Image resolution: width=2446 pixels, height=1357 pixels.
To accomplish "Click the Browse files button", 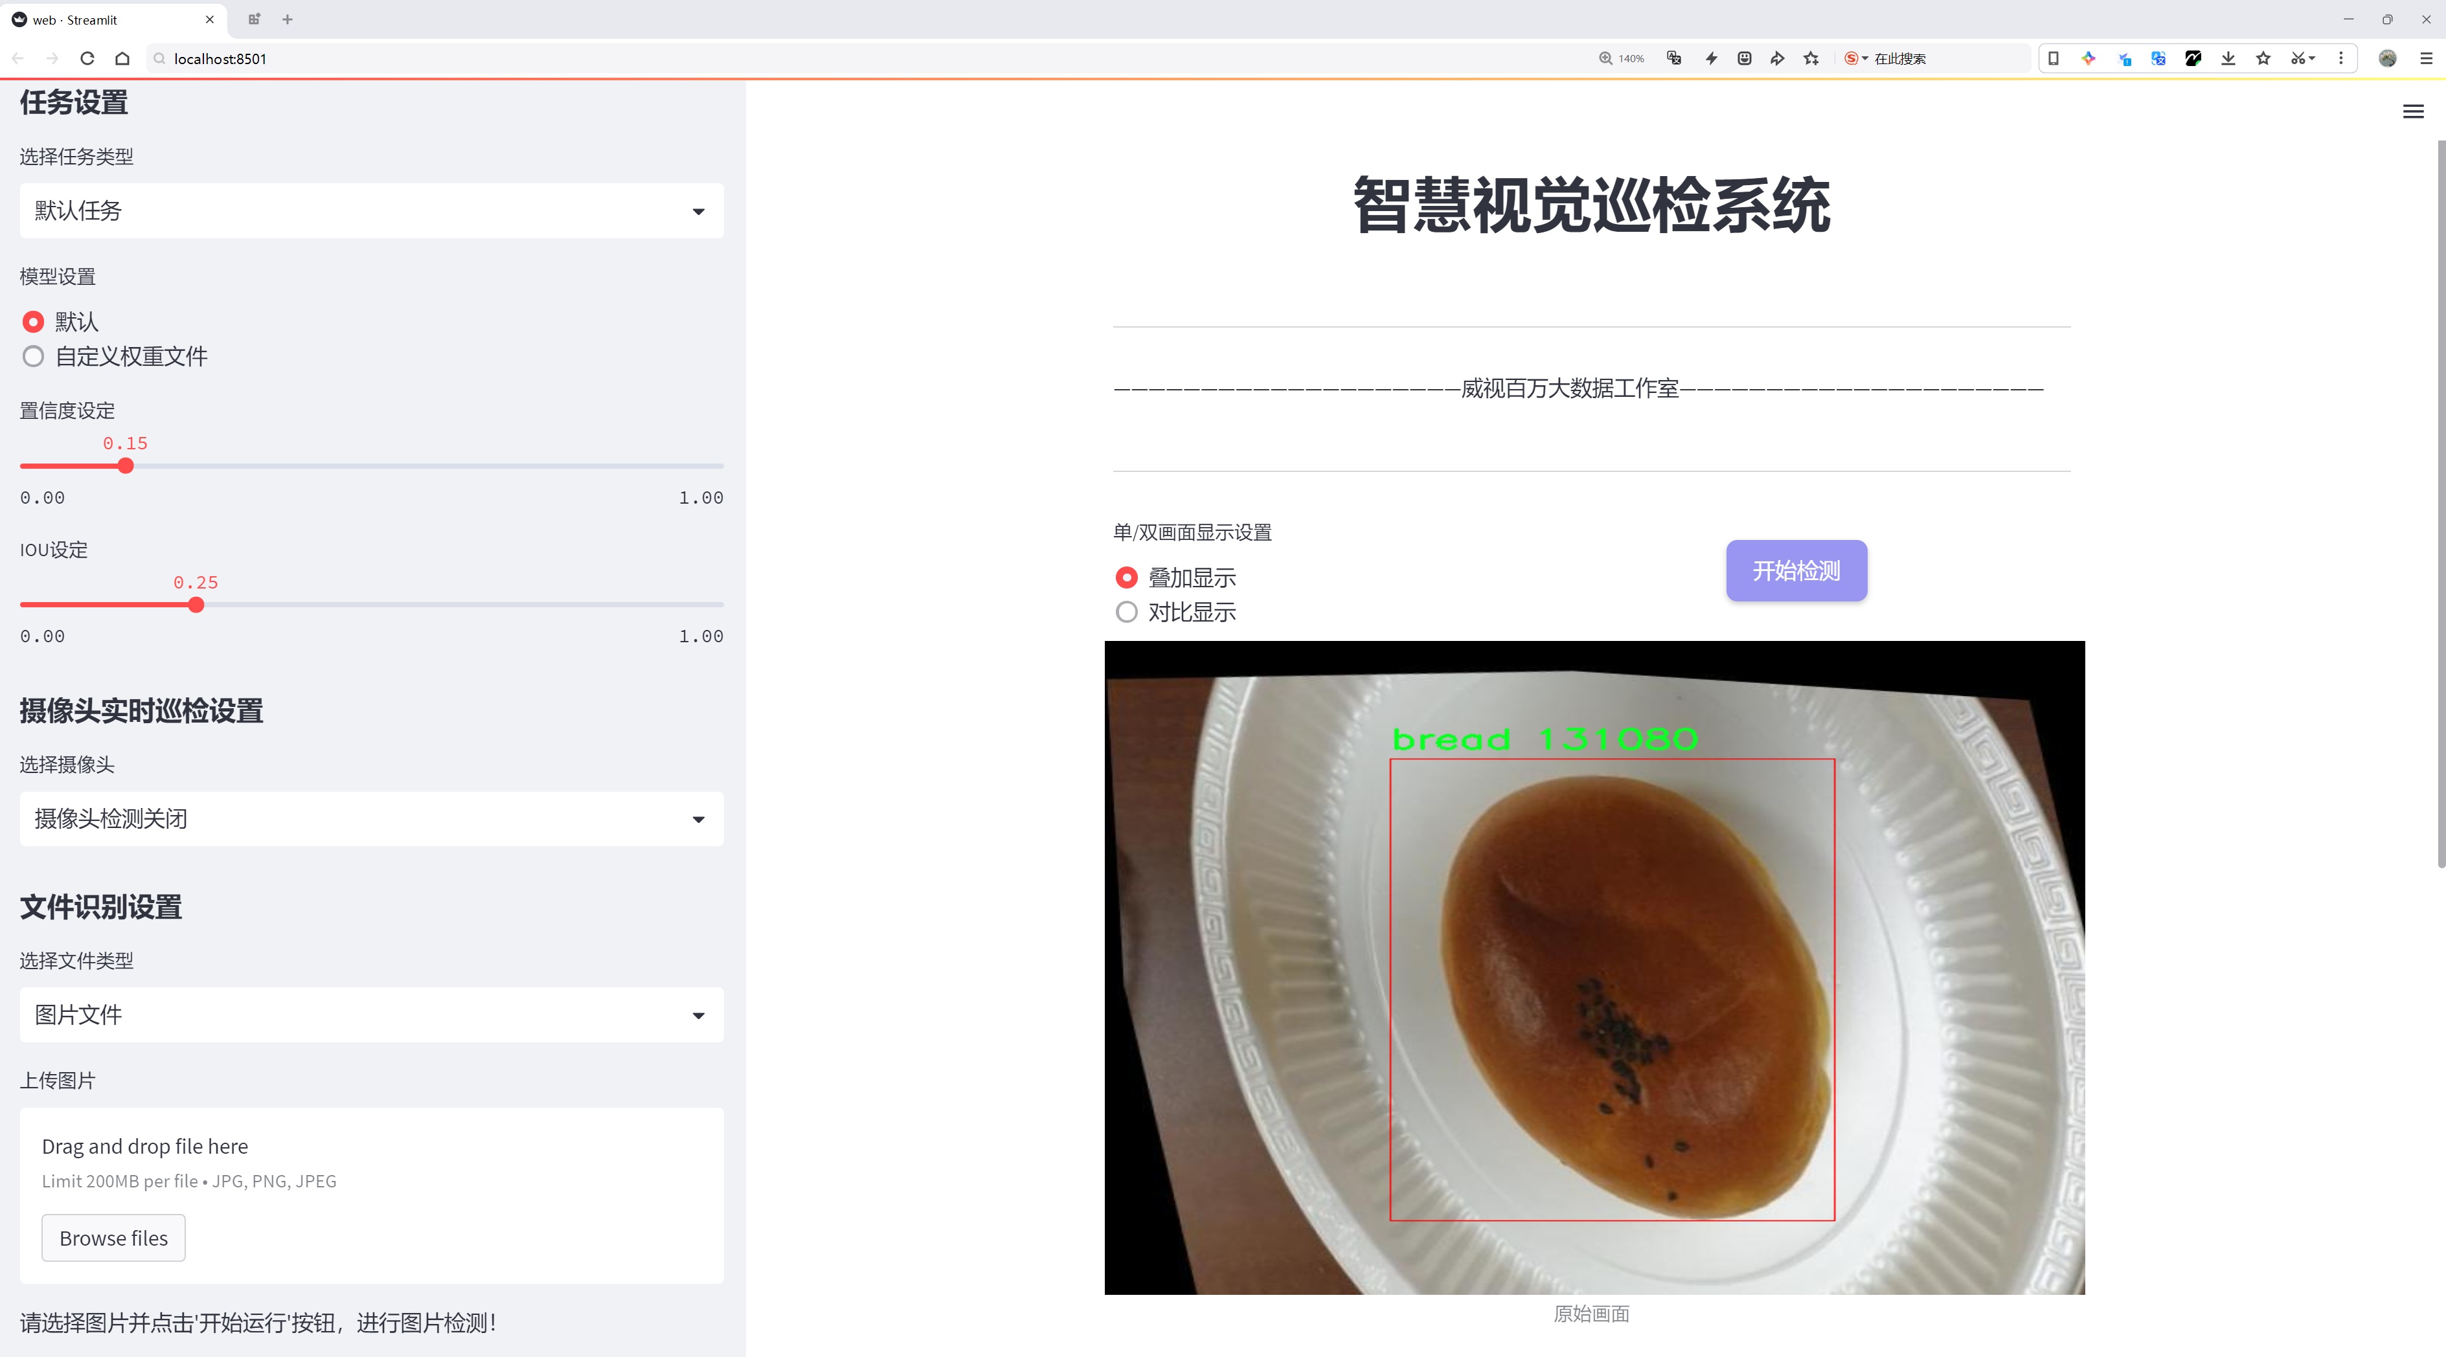I will click(113, 1239).
